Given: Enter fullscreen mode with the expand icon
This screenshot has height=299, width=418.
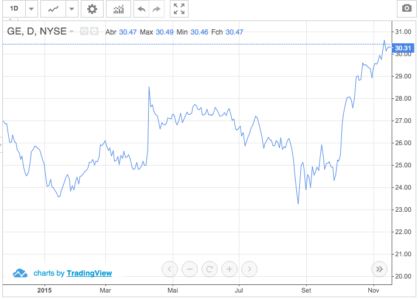Looking at the screenshot, I should click(x=179, y=9).
